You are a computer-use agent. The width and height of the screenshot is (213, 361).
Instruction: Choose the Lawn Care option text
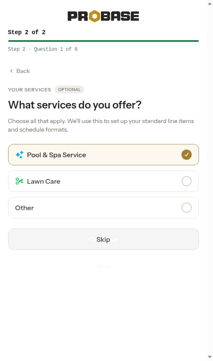click(x=43, y=182)
